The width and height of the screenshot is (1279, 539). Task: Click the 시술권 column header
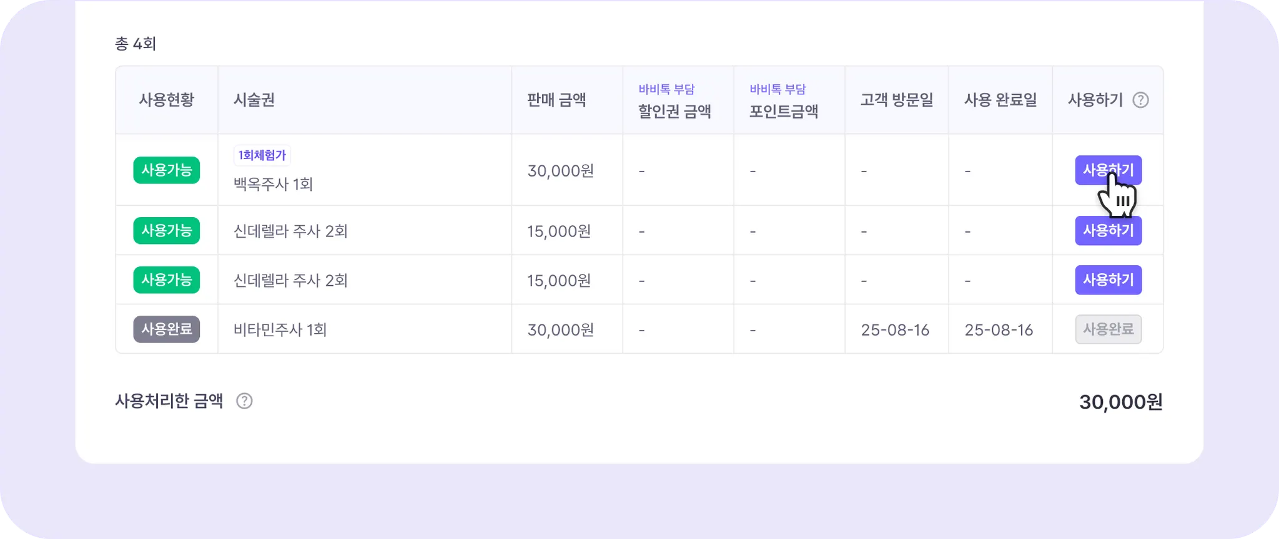[x=254, y=100]
